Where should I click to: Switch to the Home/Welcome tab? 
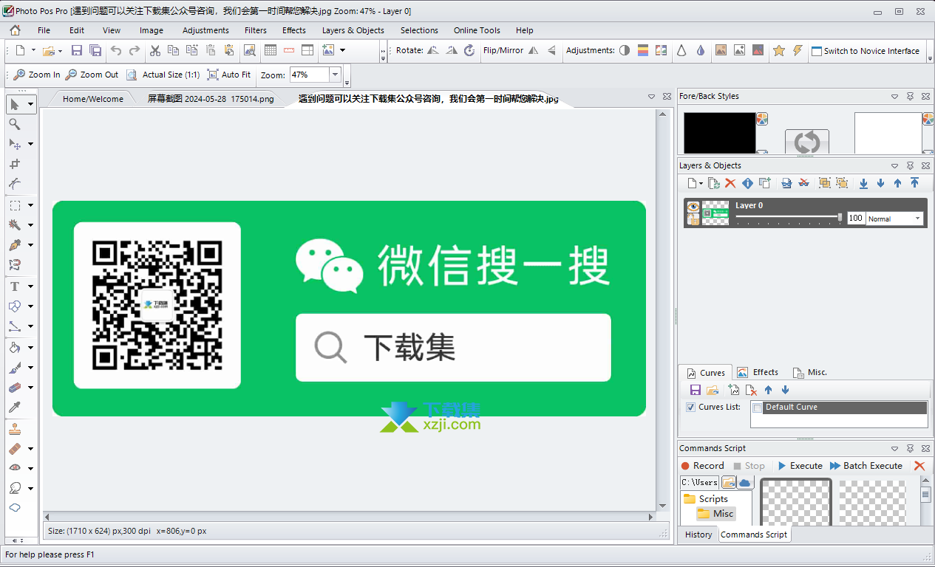point(93,99)
